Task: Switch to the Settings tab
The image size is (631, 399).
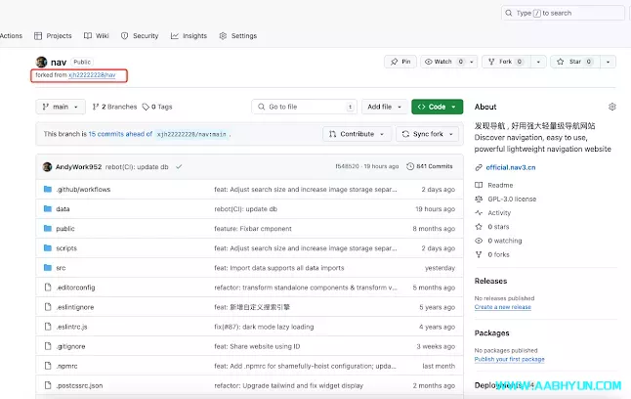Action: point(239,36)
